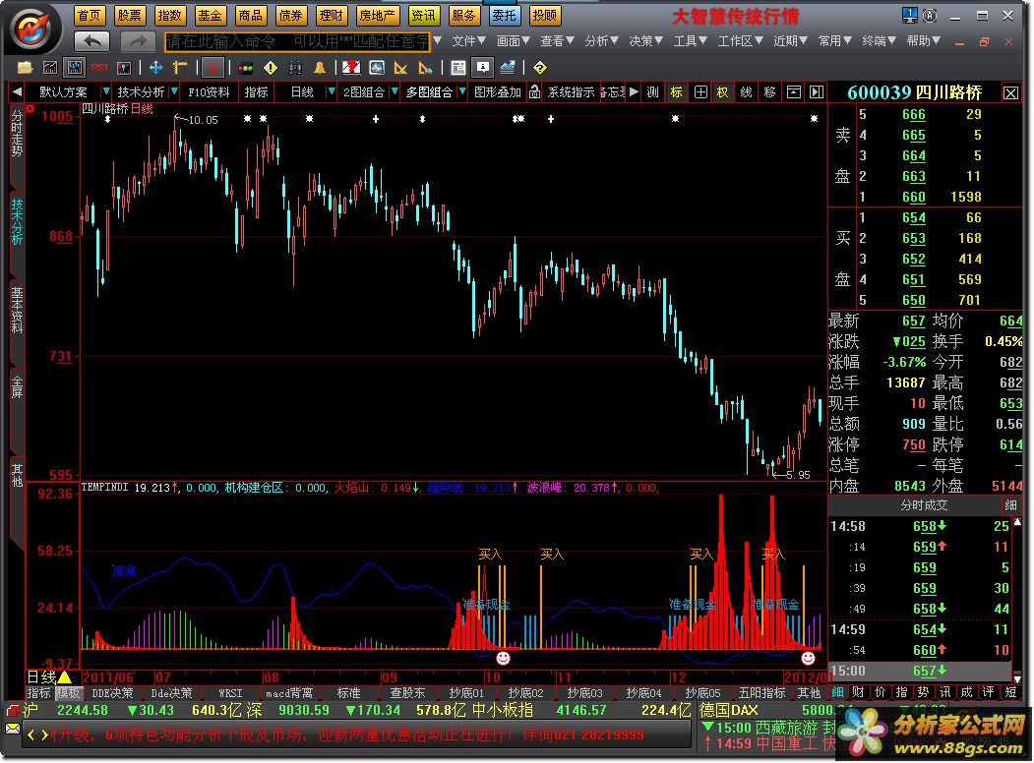Click the window box icon before skip-to-end
Image resolution: width=1034 pixels, height=763 pixels.
[x=794, y=92]
